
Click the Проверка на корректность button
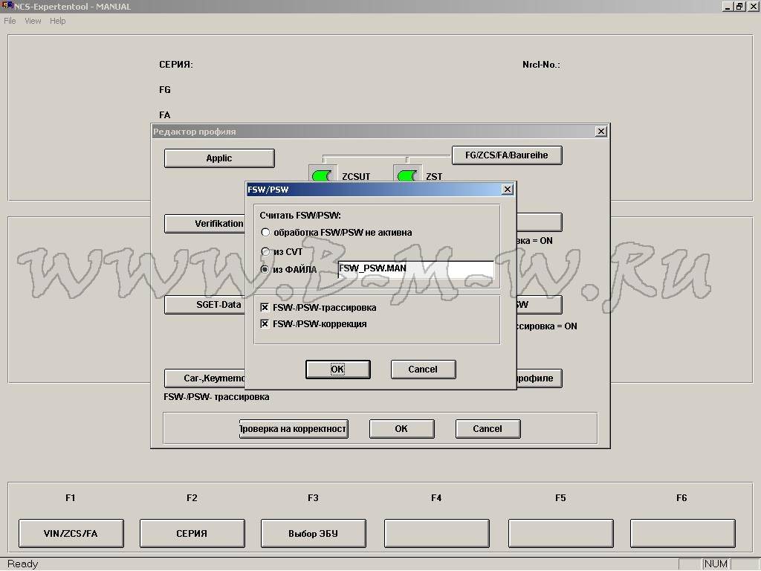point(294,429)
